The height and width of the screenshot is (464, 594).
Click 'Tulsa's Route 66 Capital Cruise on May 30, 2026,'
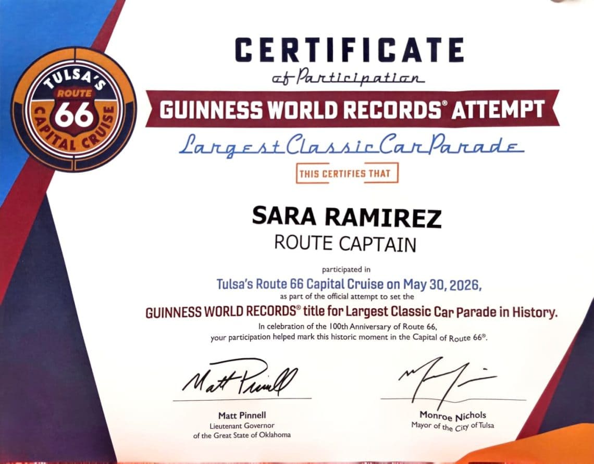349,284
